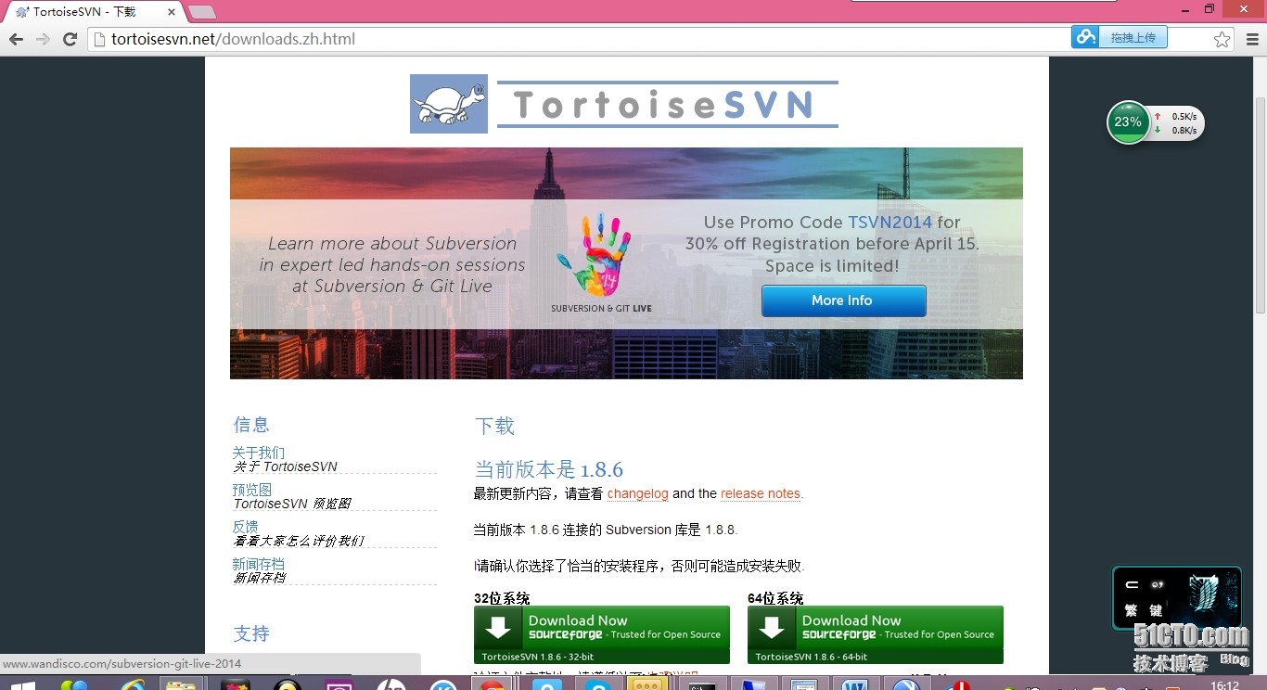The height and width of the screenshot is (690, 1267).
Task: Download TortoiseSVN 1.8.6 64-bit
Action: click(875, 635)
